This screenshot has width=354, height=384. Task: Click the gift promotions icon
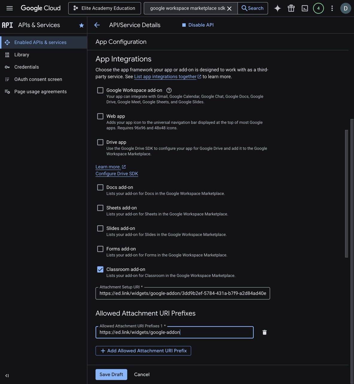pyautogui.click(x=291, y=8)
